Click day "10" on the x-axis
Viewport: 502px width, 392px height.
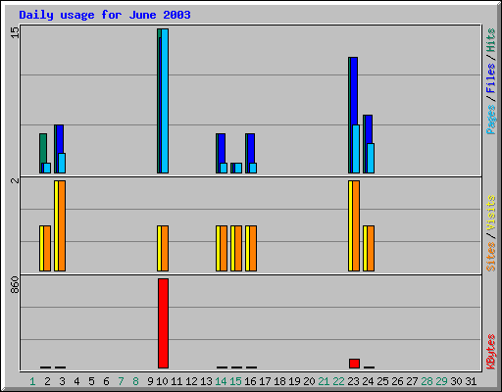click(162, 381)
